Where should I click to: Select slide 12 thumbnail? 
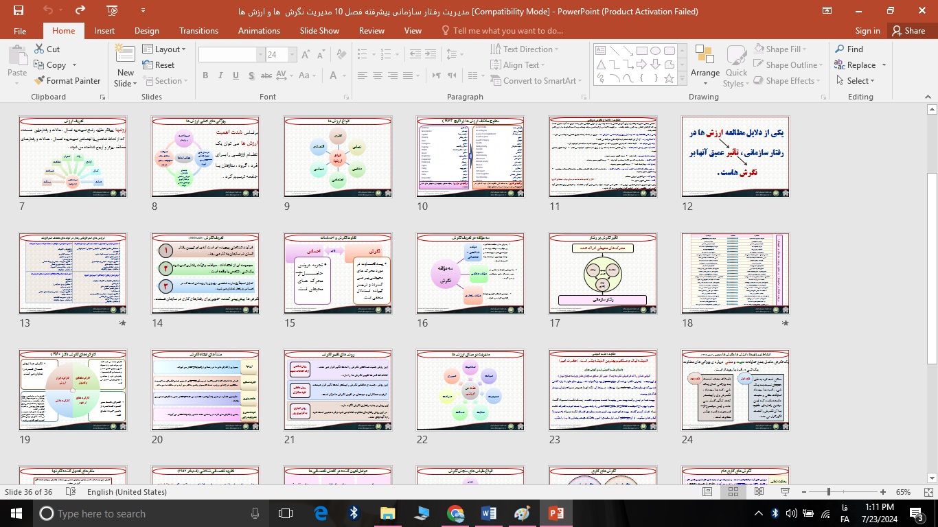(735, 158)
